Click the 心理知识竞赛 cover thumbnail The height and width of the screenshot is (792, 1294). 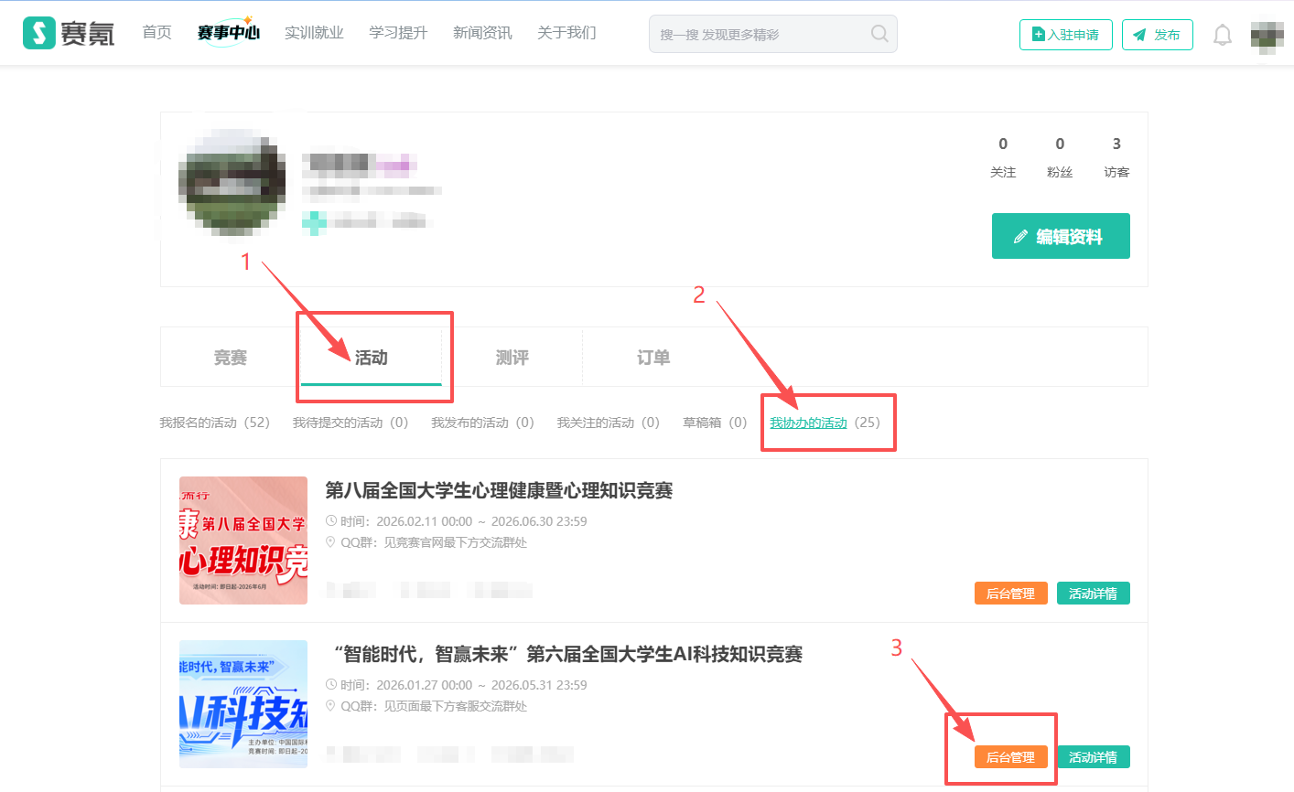243,540
